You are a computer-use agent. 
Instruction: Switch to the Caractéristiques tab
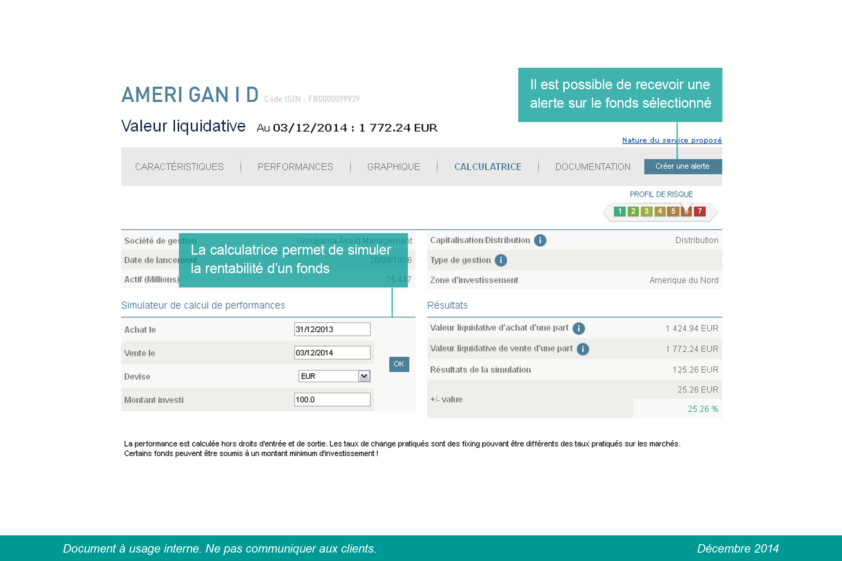(x=179, y=167)
